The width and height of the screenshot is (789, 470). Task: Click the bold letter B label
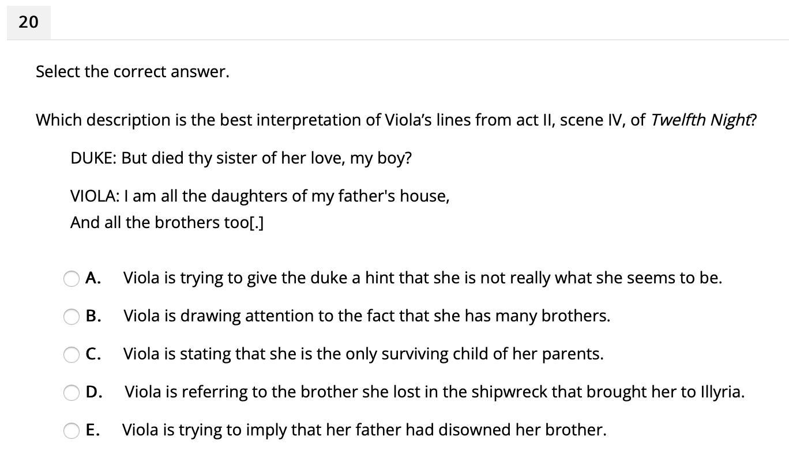click(x=93, y=316)
